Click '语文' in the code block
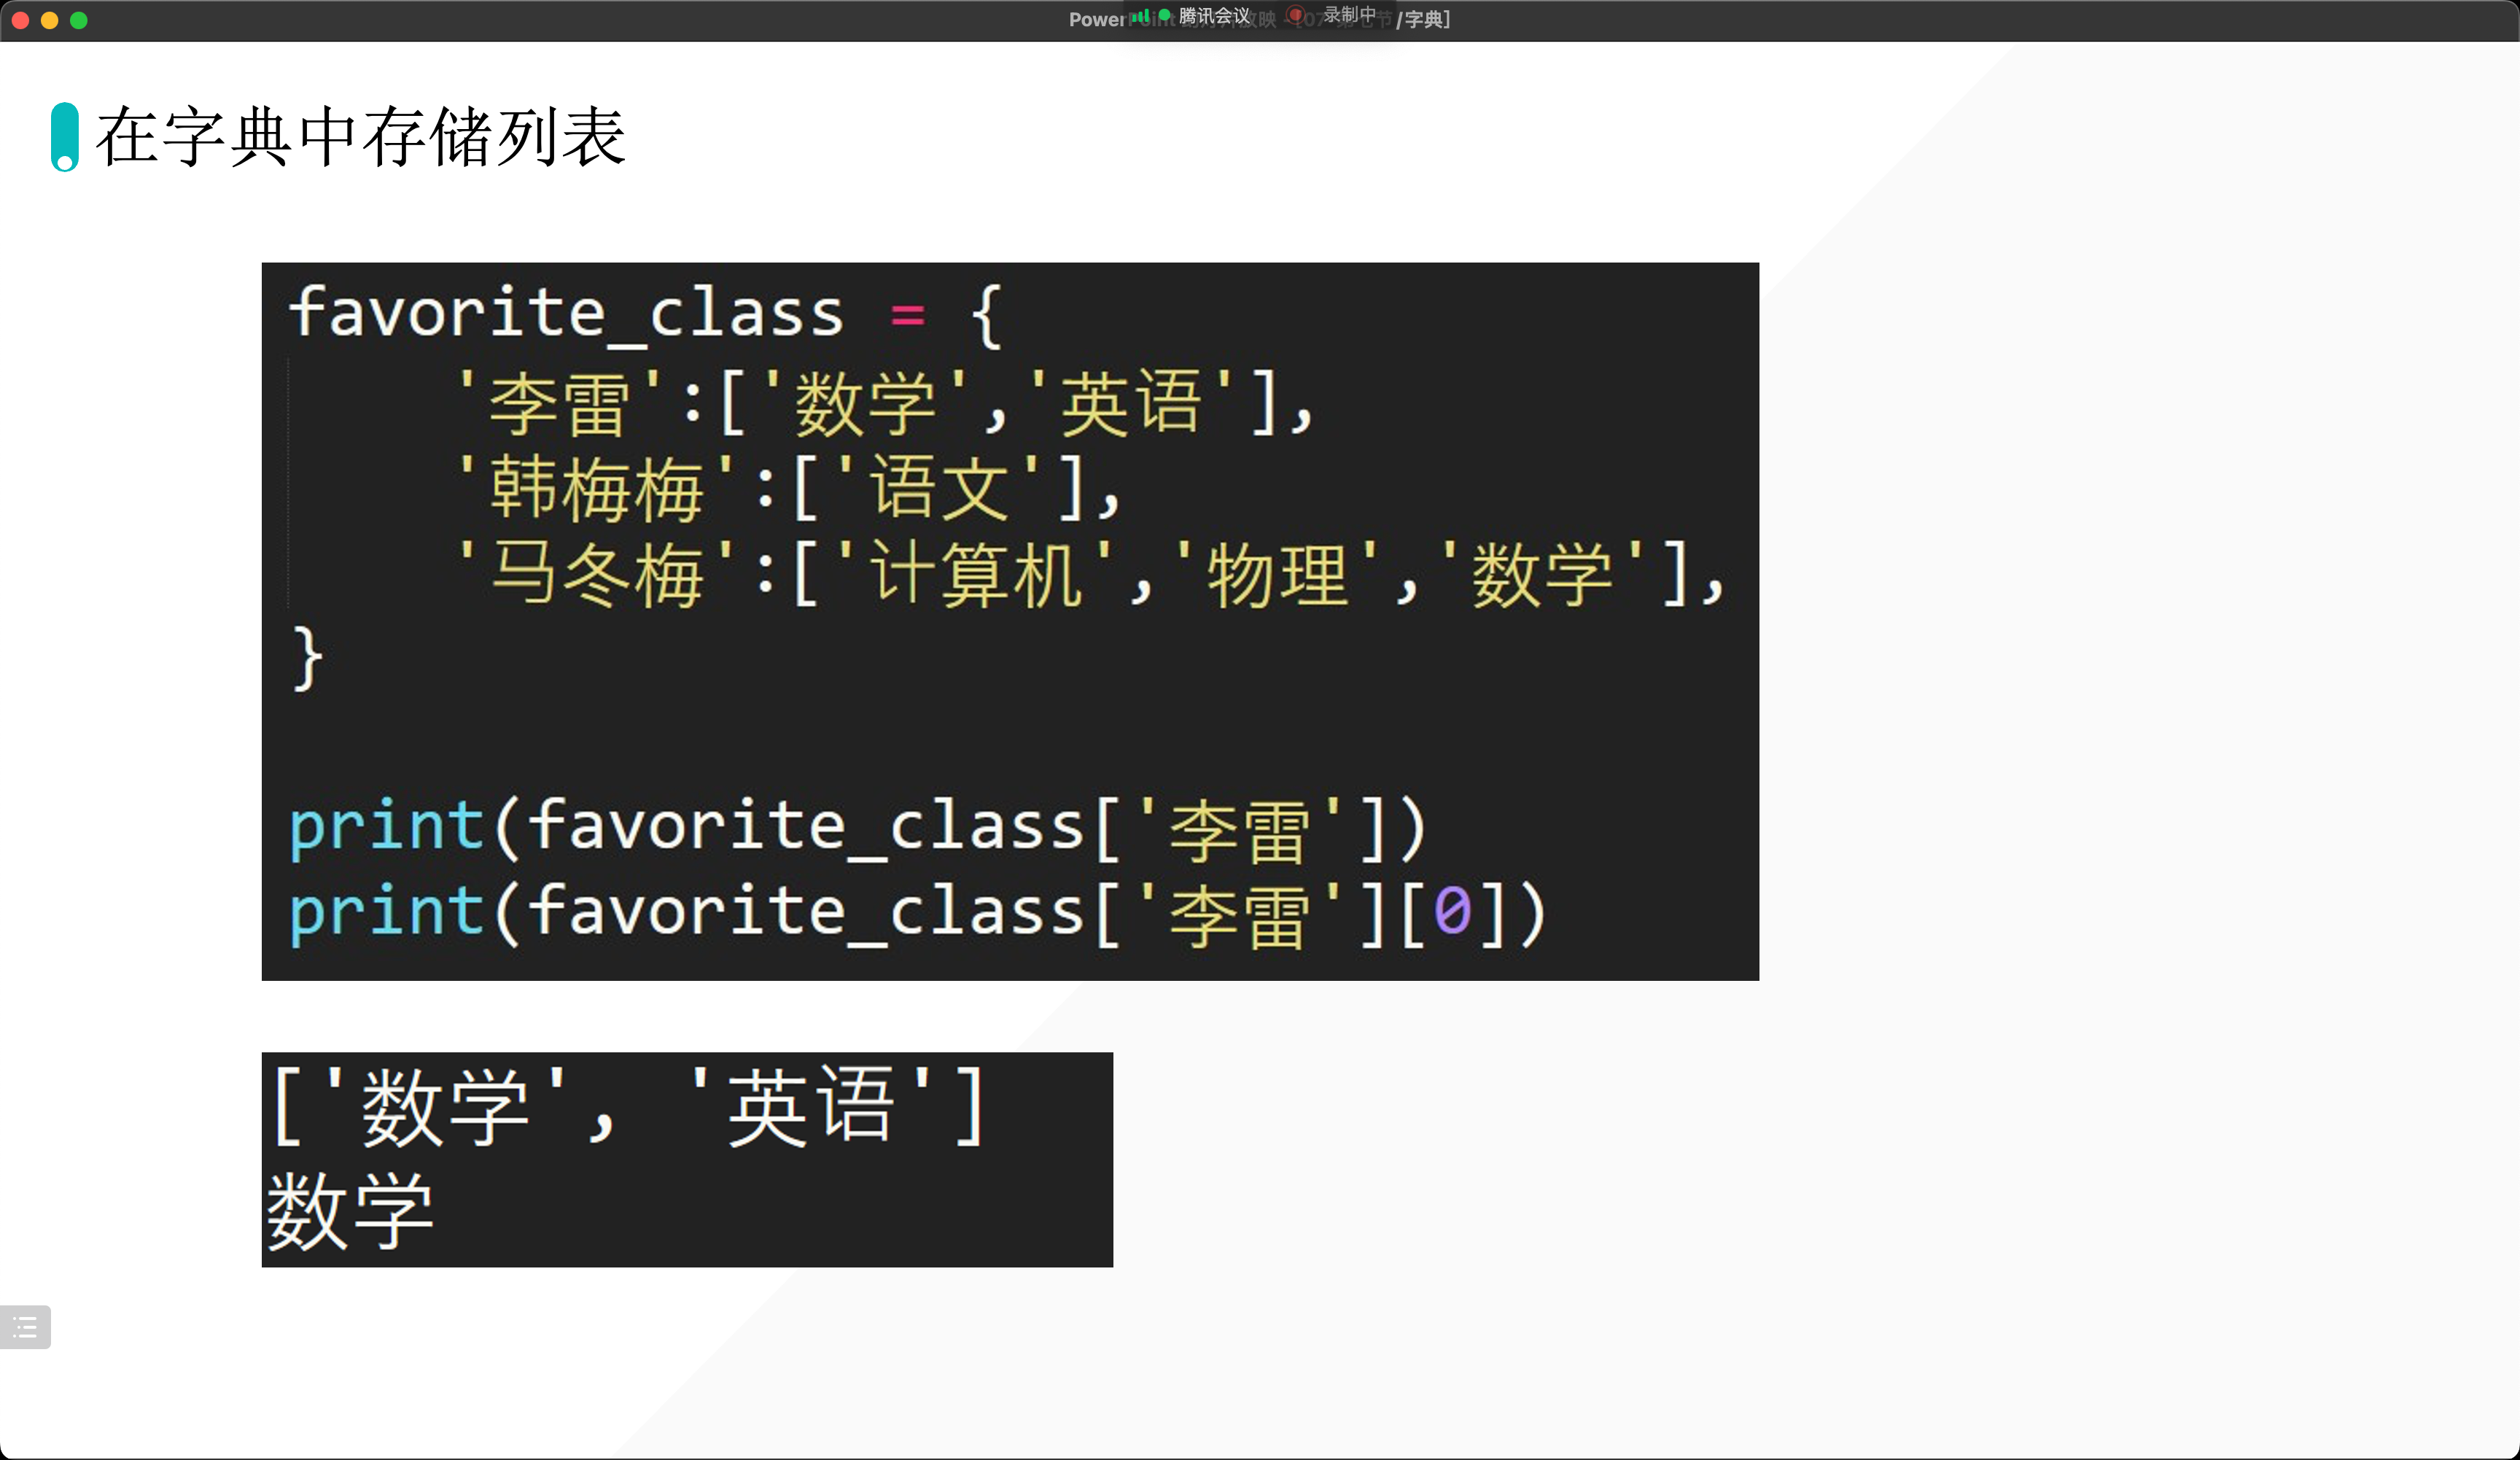Screen dimensions: 2520x1460 939,488
